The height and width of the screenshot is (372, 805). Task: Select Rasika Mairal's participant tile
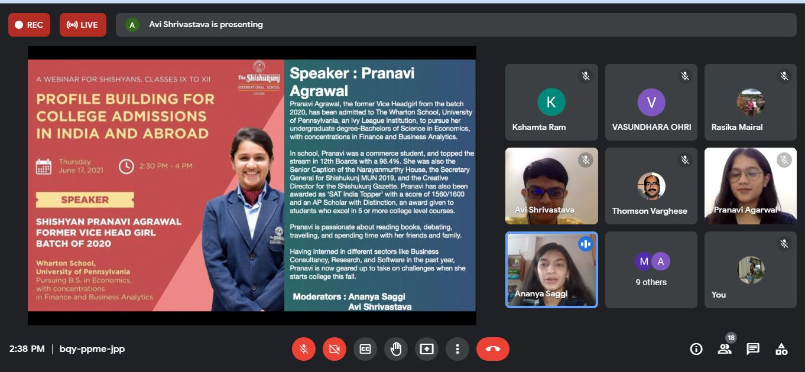click(751, 102)
